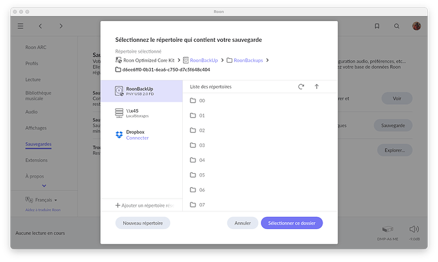Image resolution: width=438 pixels, height=262 pixels.
Task: Open folder 06 in the list
Action: (260, 190)
